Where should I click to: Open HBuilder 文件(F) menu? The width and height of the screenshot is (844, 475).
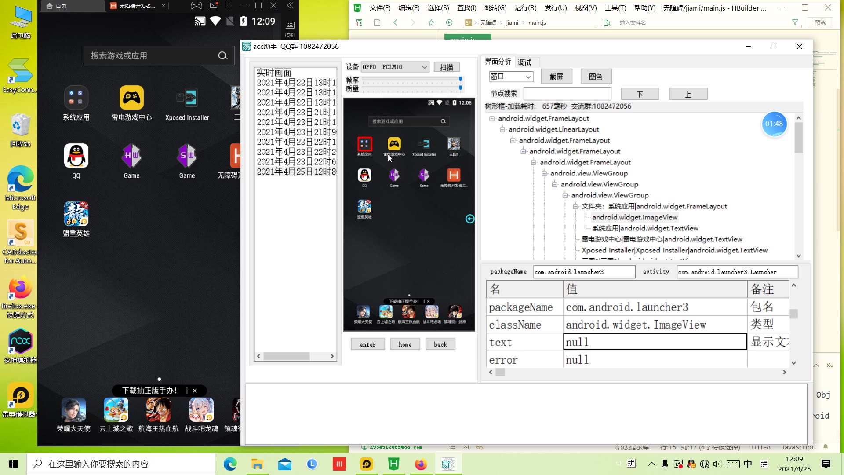click(x=380, y=8)
